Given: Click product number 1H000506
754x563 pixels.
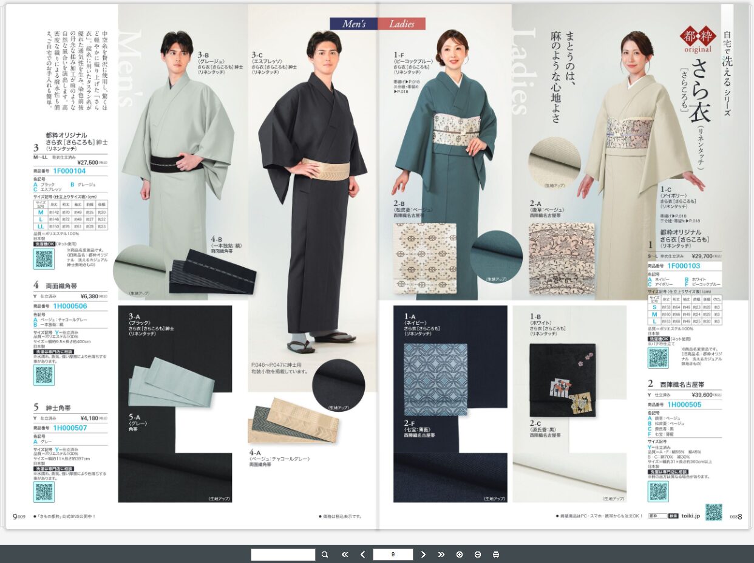Looking at the screenshot, I should click(x=70, y=306).
